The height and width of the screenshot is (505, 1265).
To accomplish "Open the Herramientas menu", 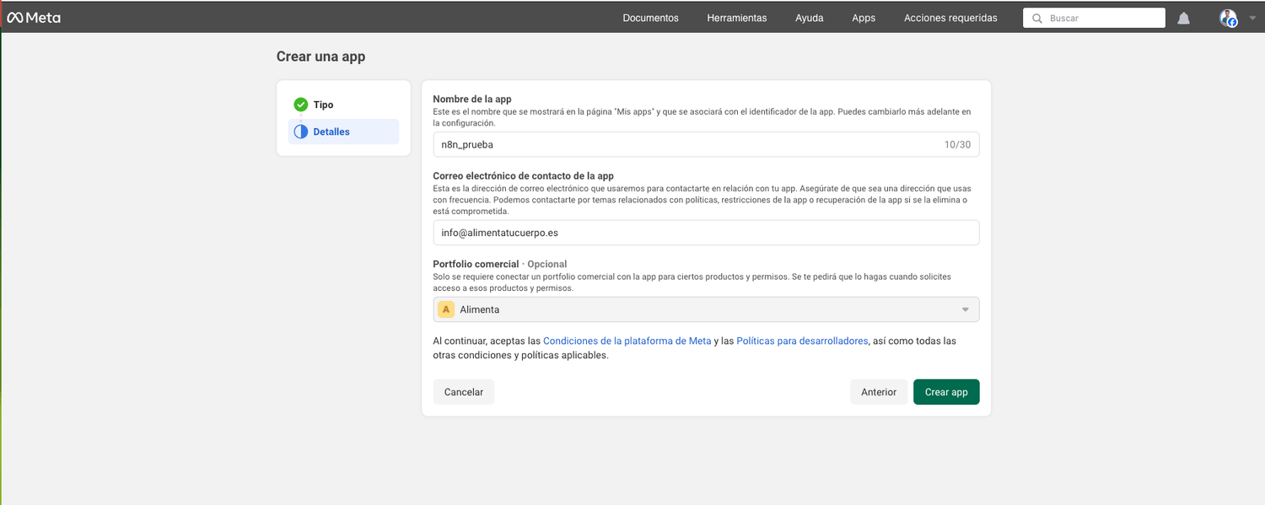I will (x=737, y=18).
